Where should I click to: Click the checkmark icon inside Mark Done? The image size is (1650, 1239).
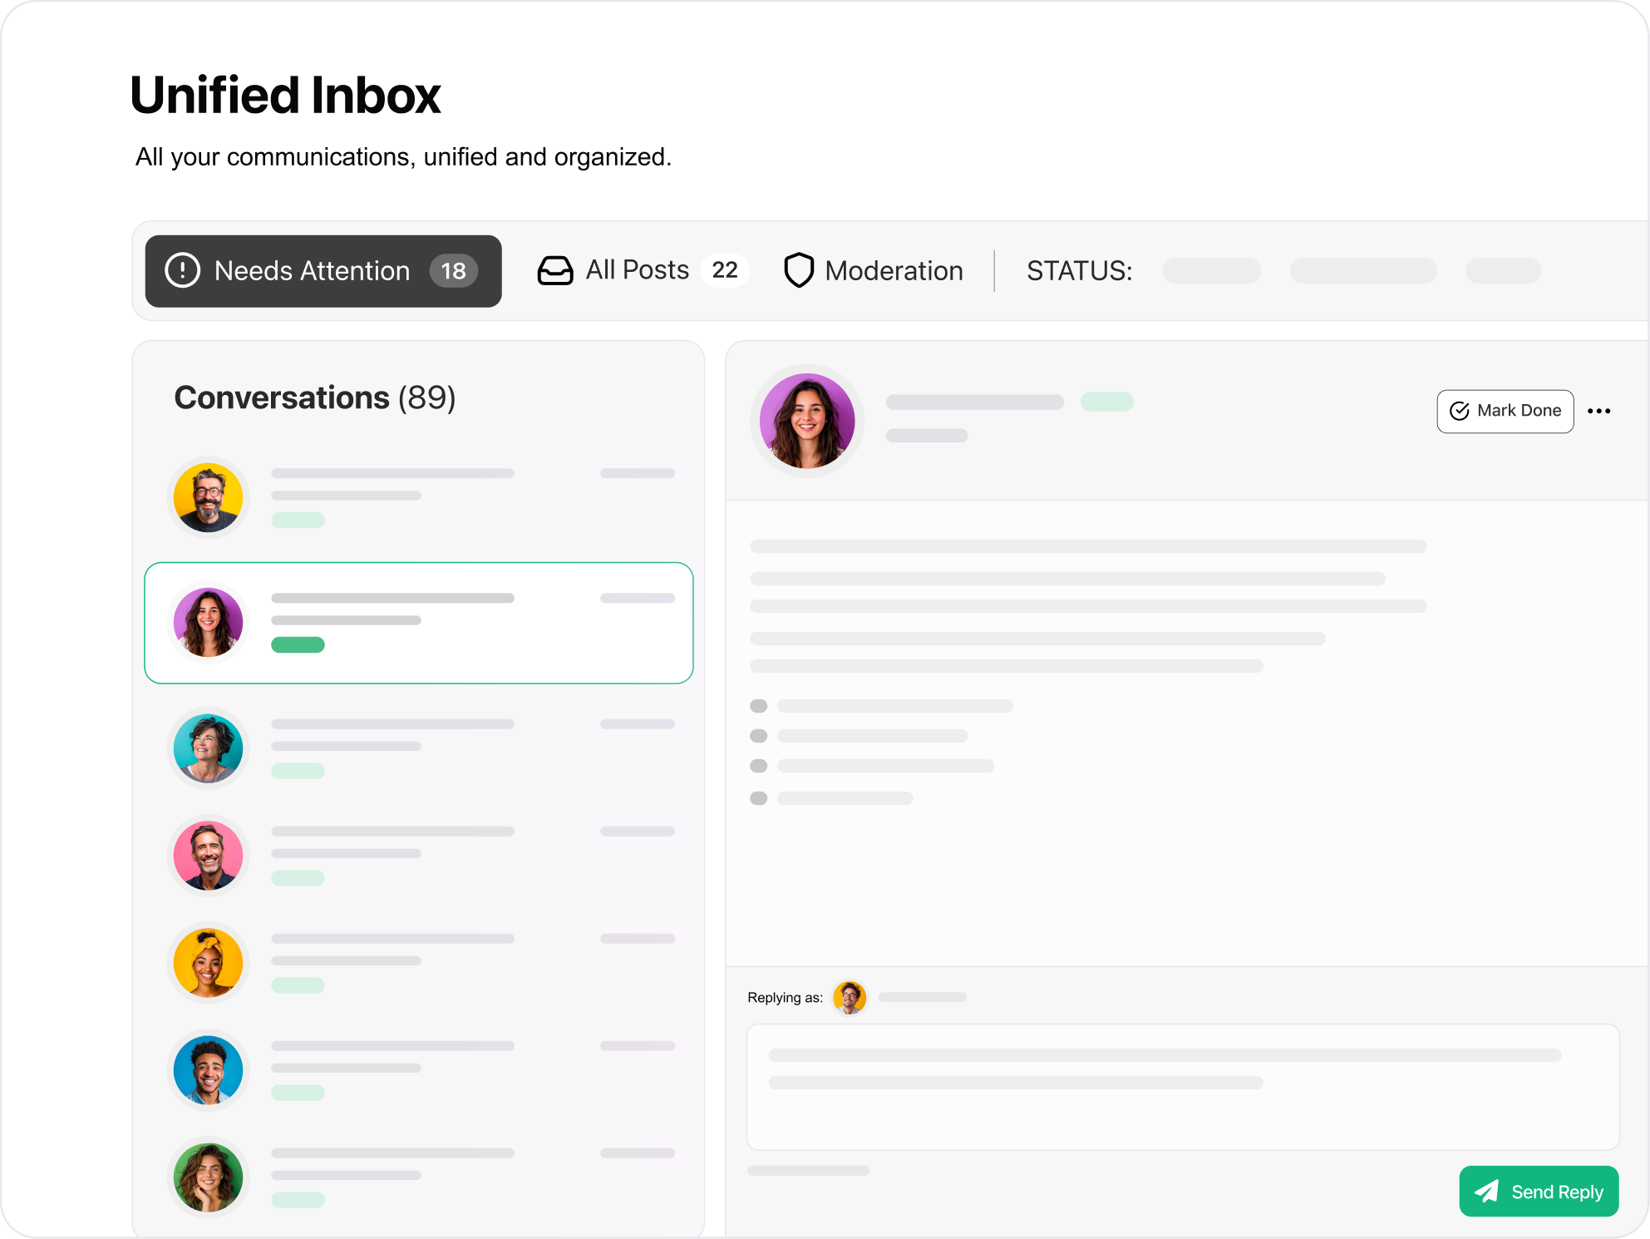[1460, 411]
